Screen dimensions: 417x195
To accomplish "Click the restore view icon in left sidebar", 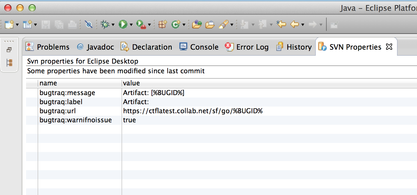I will coord(9,50).
